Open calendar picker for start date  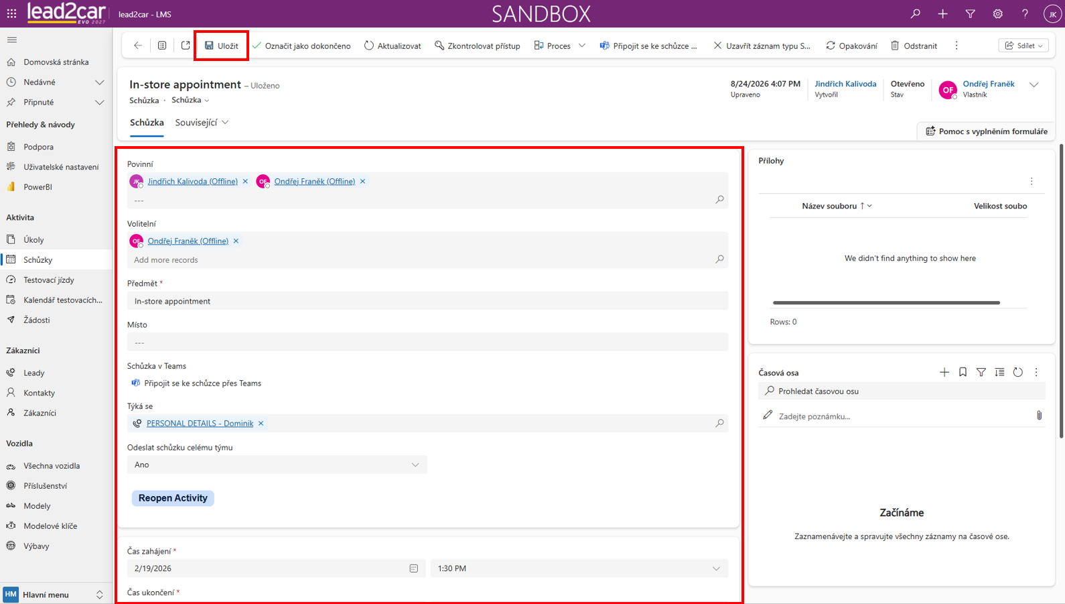414,568
